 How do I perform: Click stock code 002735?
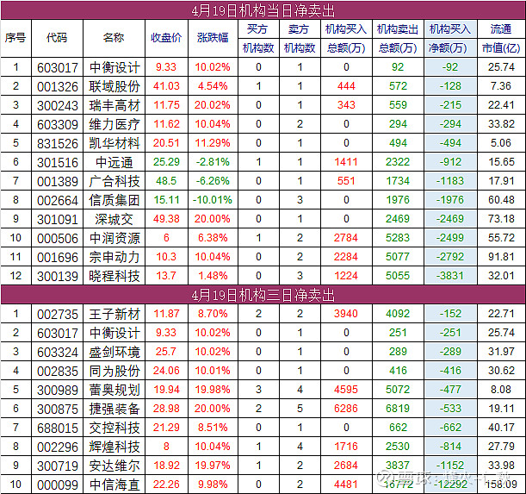click(58, 315)
